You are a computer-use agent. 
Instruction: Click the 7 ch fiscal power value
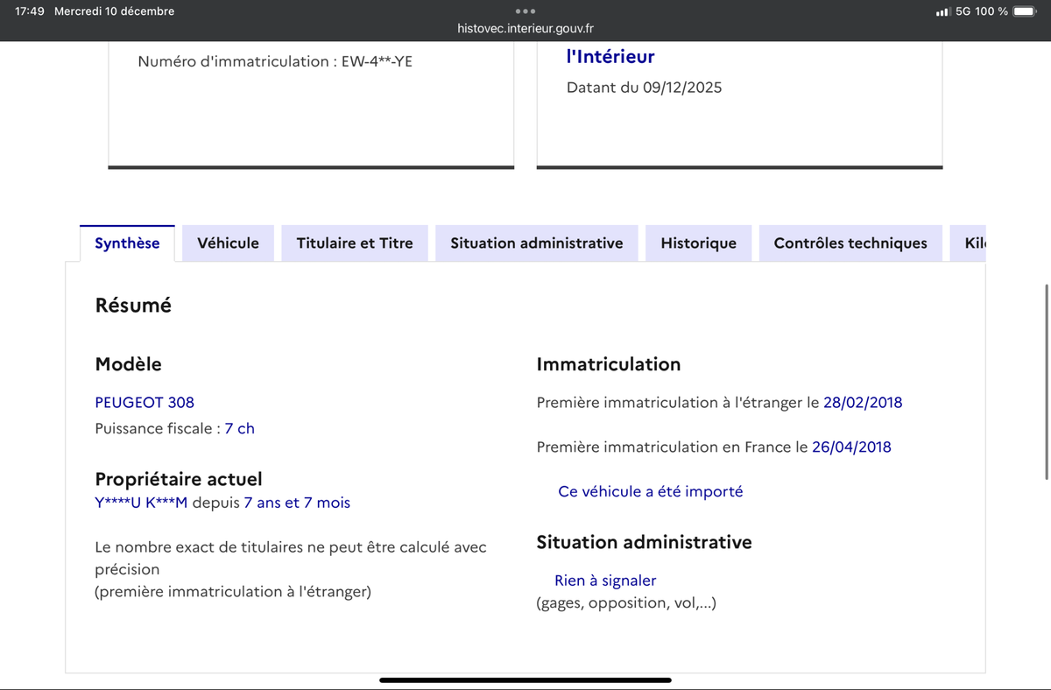(240, 428)
